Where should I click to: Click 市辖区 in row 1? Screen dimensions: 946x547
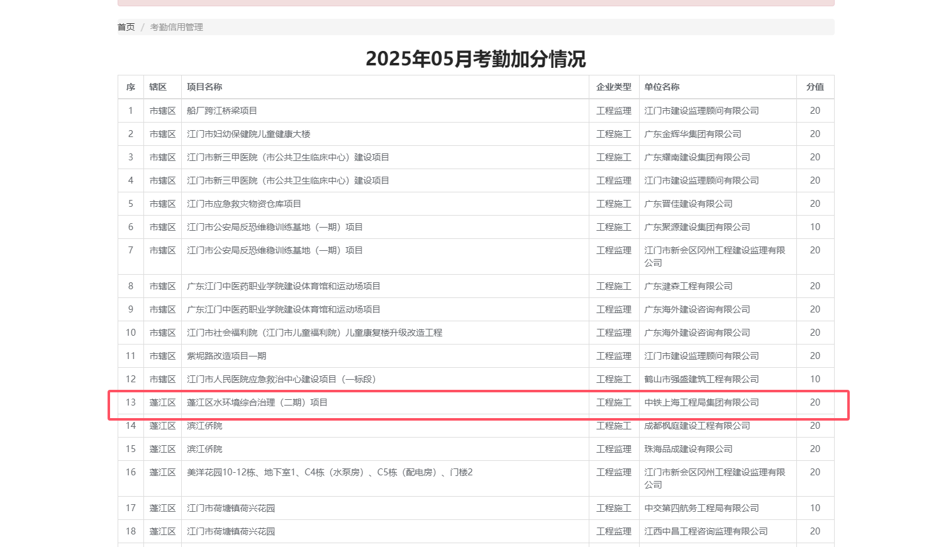click(162, 111)
